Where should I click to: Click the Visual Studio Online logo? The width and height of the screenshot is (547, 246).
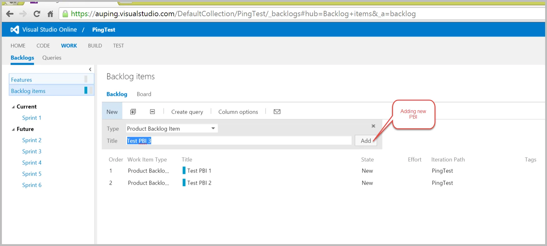pos(15,30)
